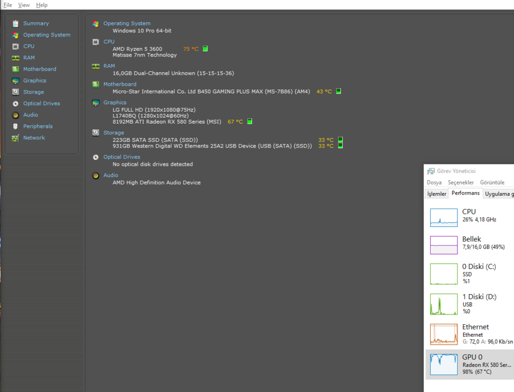Click the Peripherals mouse sidebar icon
Screen dimensions: 514x392
point(15,126)
